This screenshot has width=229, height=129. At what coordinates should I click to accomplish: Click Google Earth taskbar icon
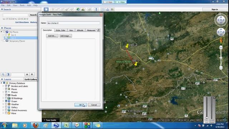56,125
